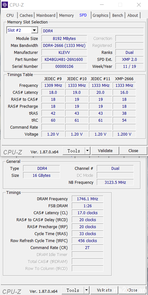Open the Slot #2 dropdown arrow

pos(34,30)
